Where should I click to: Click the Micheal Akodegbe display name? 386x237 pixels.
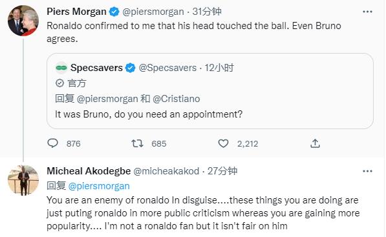tap(89, 171)
